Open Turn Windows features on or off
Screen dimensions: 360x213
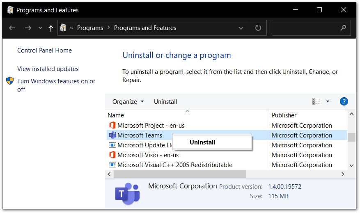coord(56,85)
